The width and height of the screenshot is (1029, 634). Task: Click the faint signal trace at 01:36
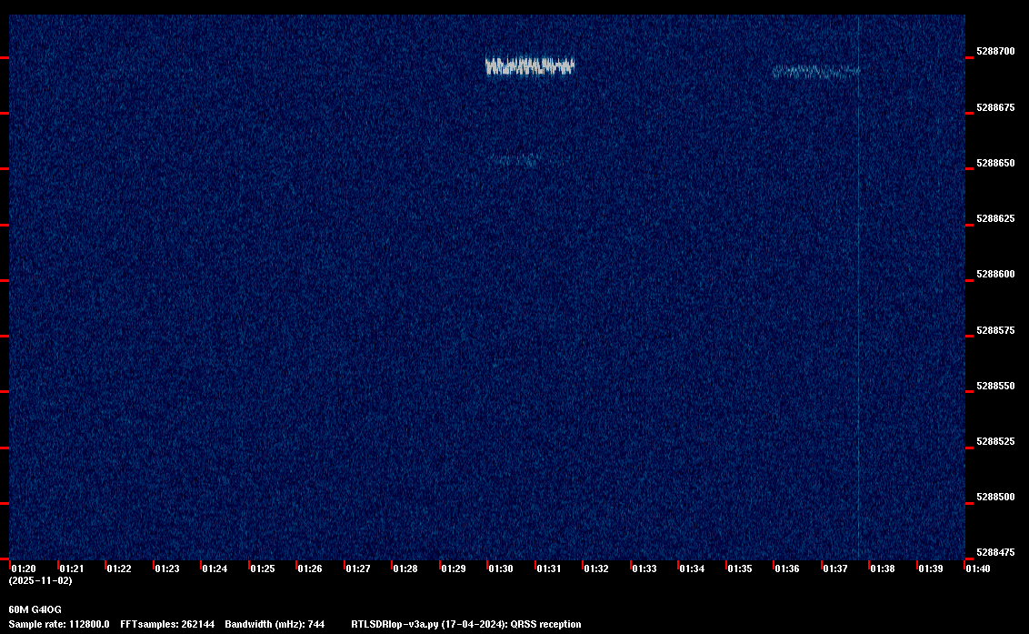pos(815,72)
